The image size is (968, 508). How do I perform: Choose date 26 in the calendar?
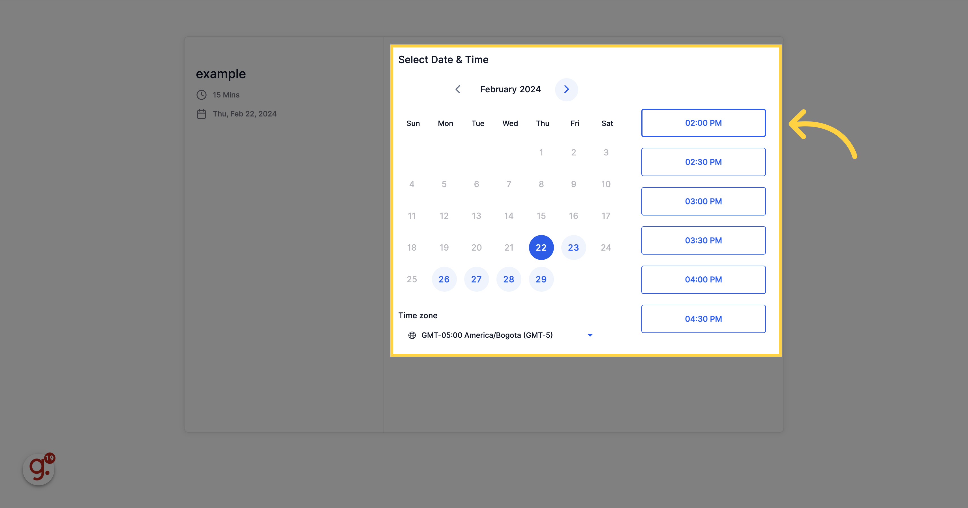pos(444,279)
